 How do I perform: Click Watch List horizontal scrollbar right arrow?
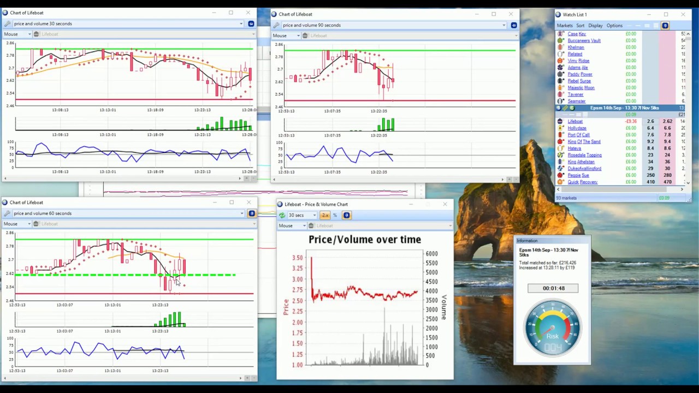pyautogui.click(x=682, y=189)
